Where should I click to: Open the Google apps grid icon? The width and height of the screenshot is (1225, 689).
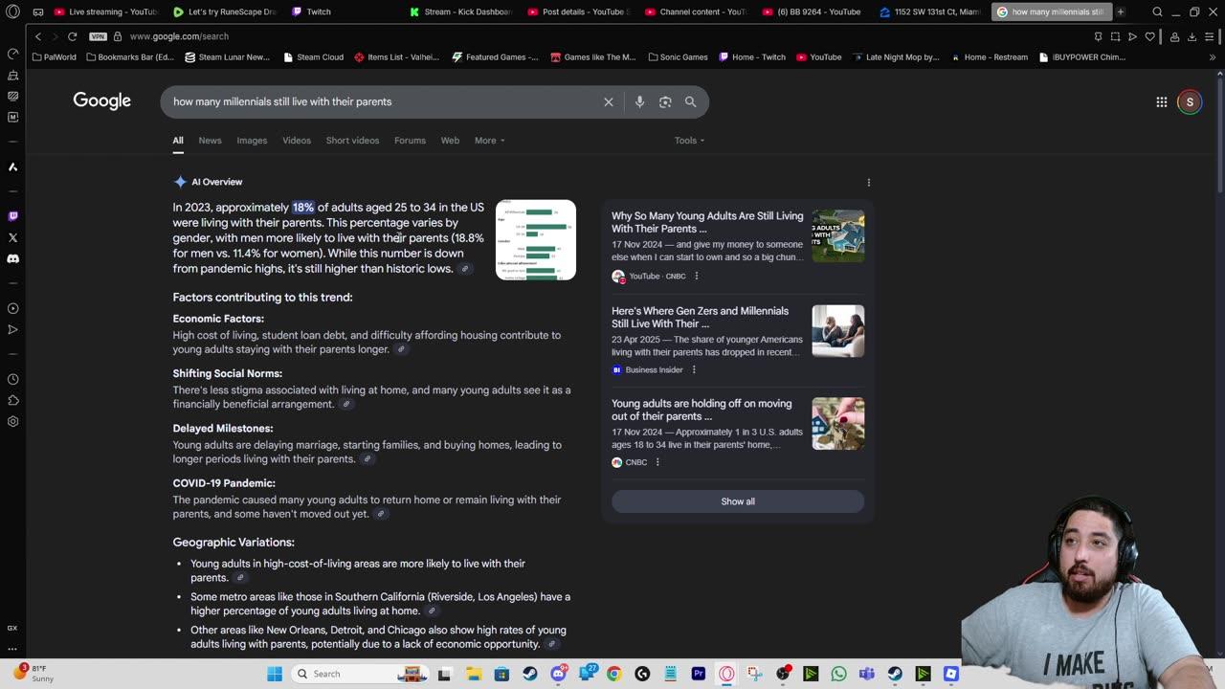pos(1161,101)
